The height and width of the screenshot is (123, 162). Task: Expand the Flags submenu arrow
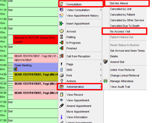click(101, 64)
